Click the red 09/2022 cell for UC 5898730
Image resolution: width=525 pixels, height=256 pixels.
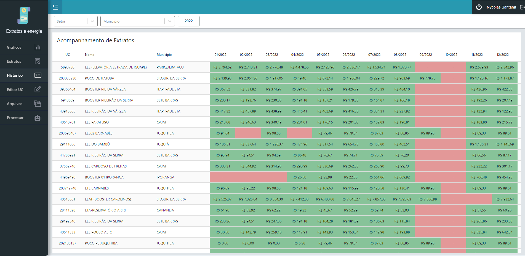tap(428, 67)
